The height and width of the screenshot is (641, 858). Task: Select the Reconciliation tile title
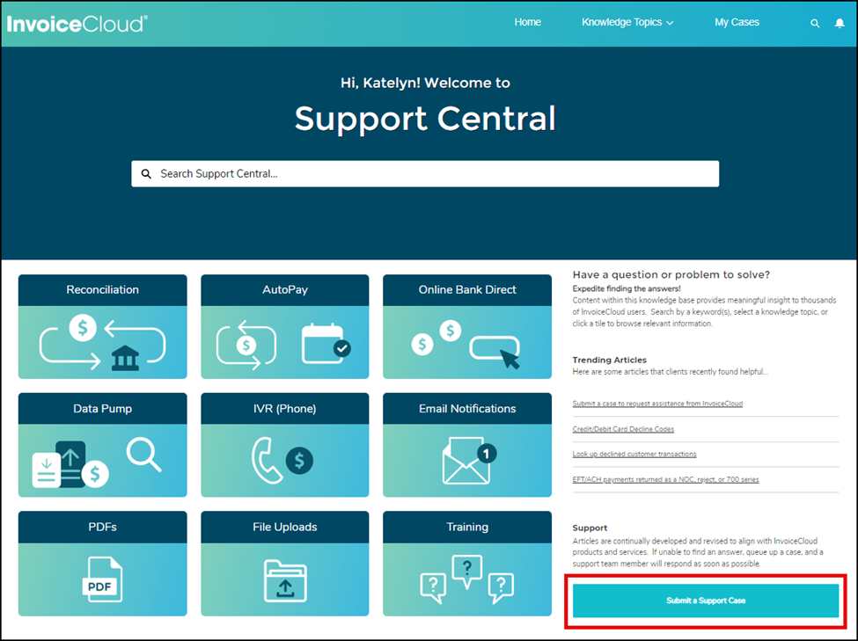coord(102,290)
